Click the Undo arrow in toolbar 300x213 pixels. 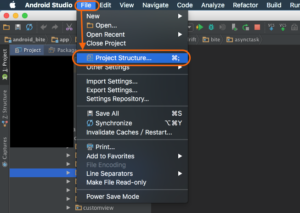tap(44, 27)
